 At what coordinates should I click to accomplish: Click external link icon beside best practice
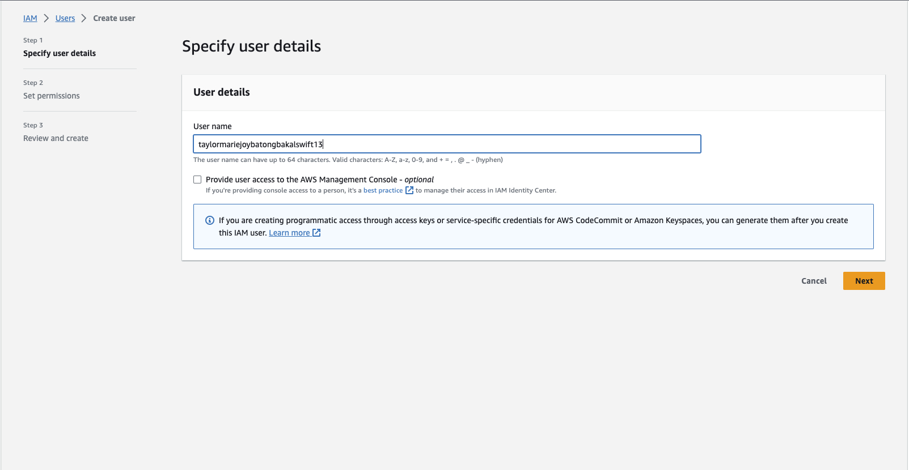[x=409, y=190]
